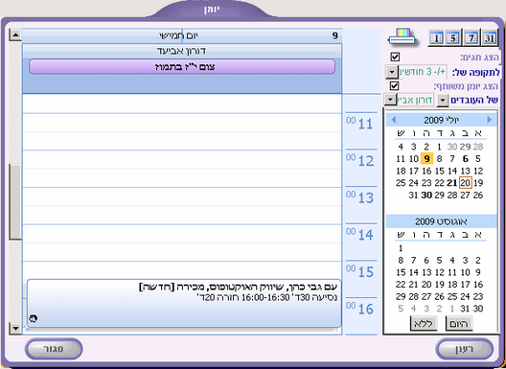506x369 pixels.
Task: Click the יולי 2009 month header
Action: tap(441, 120)
